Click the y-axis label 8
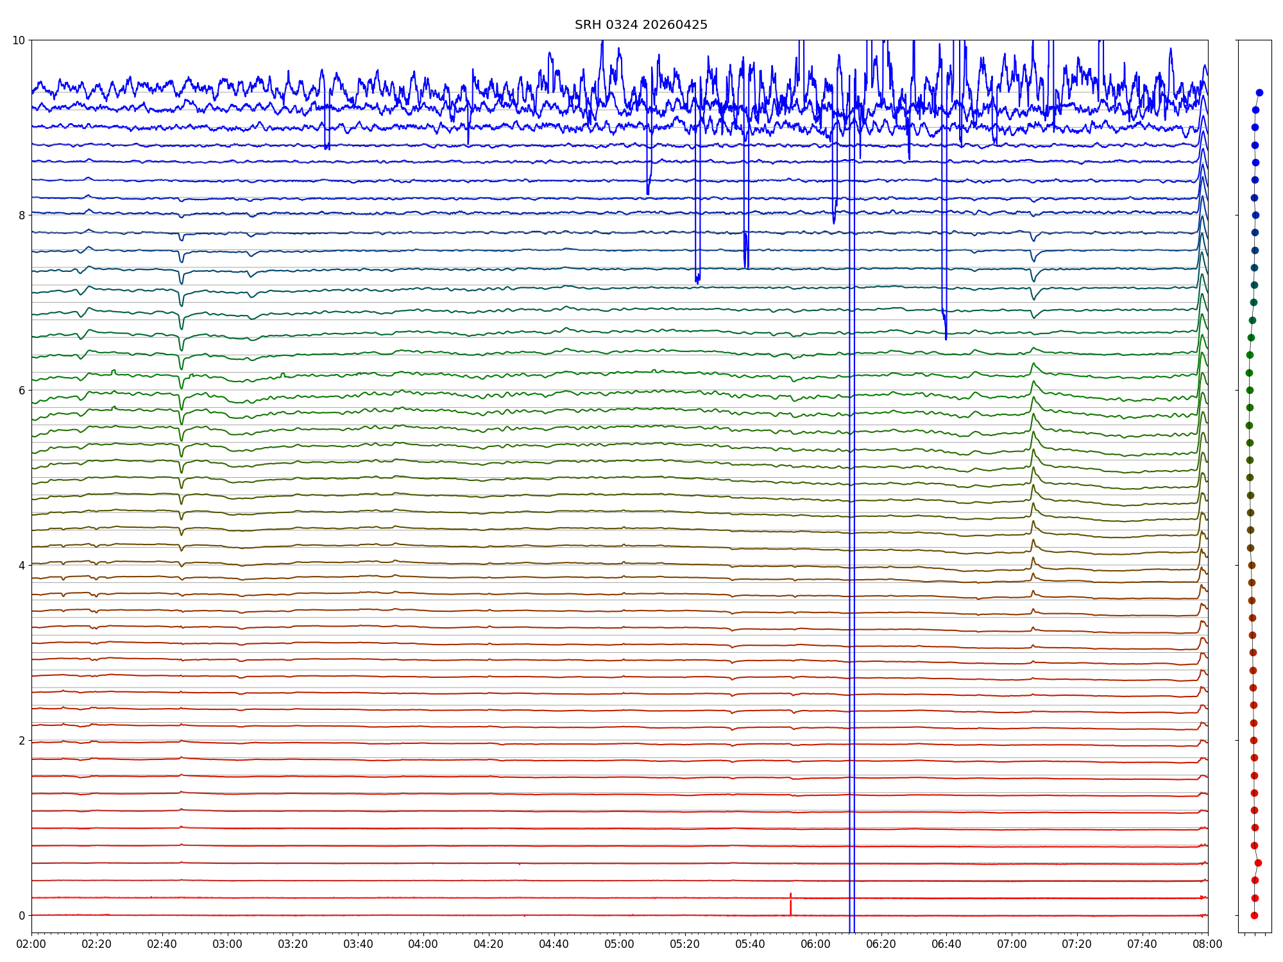1283x962 pixels. pos(22,215)
